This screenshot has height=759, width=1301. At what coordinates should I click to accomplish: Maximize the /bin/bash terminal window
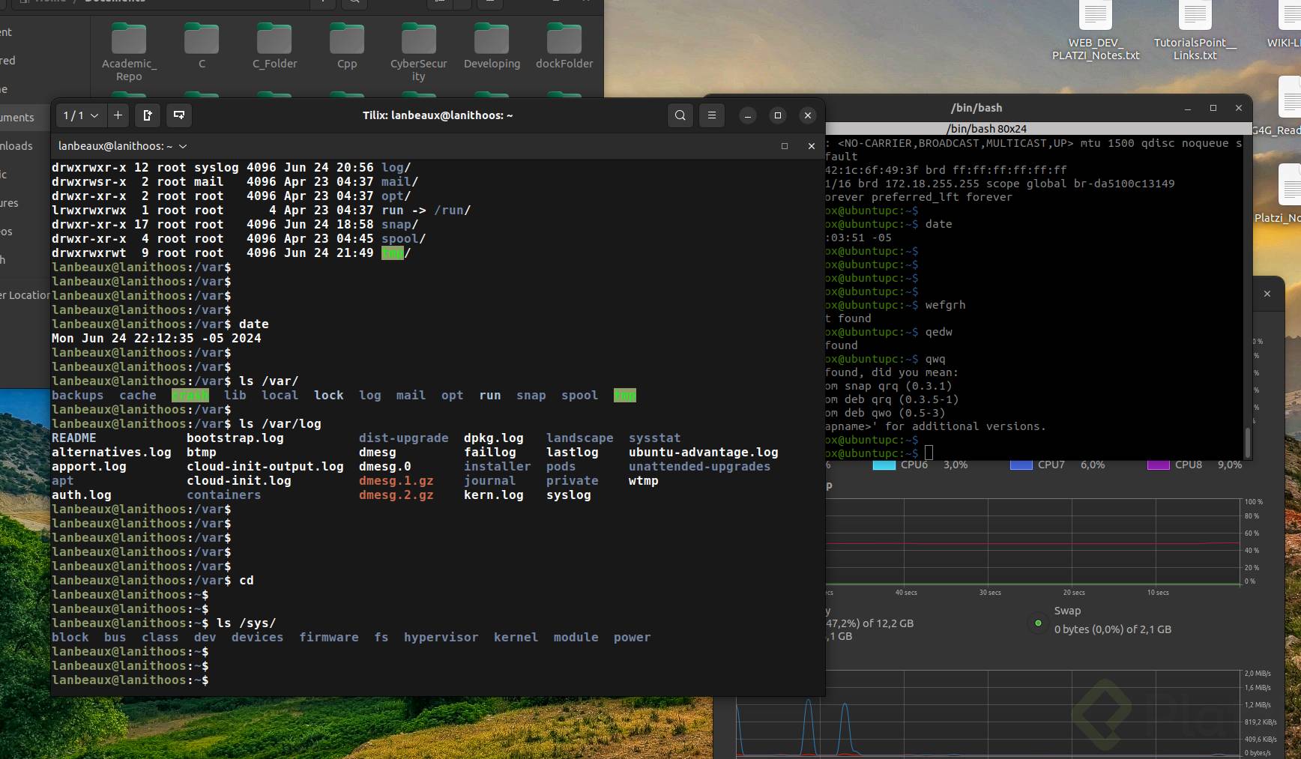(1213, 108)
